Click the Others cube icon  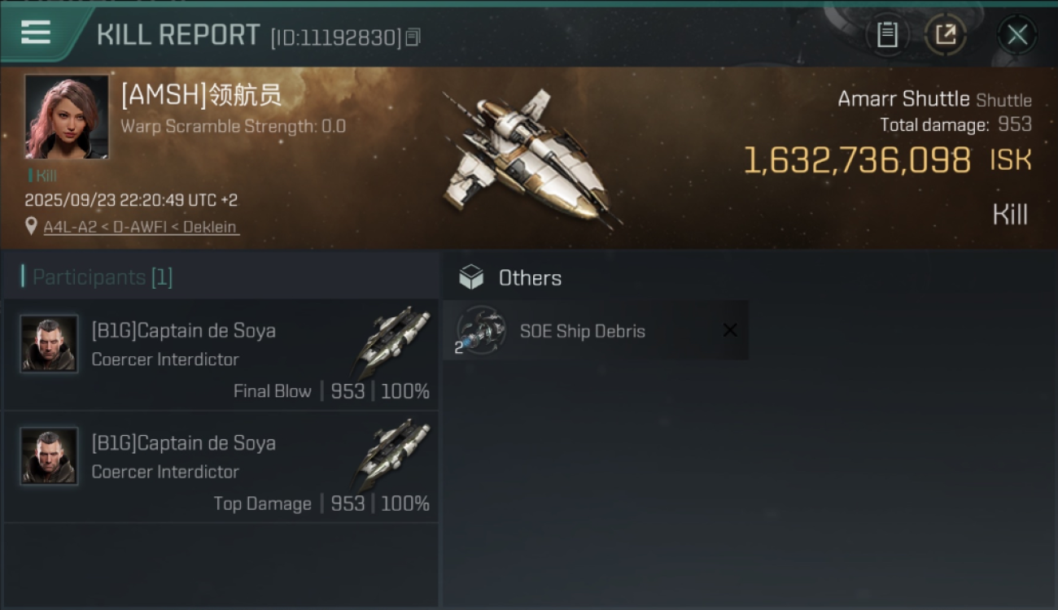tap(471, 278)
